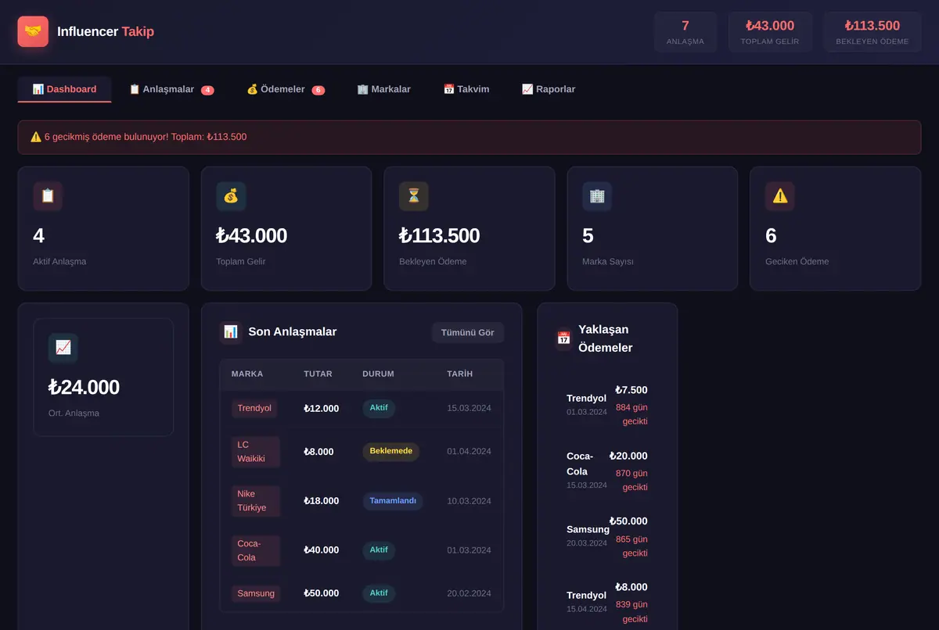Click the Anlaşma count stat in header
939x630 pixels.
(x=685, y=32)
